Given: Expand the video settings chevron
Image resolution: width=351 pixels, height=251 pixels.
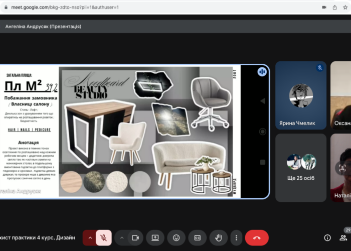Looking at the screenshot, I should point(122,237).
